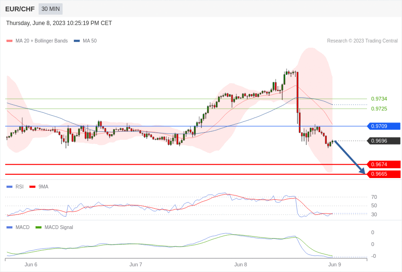This screenshot has width=402, height=272.
Task: Click the MA 50 legend label
Action: pos(90,41)
